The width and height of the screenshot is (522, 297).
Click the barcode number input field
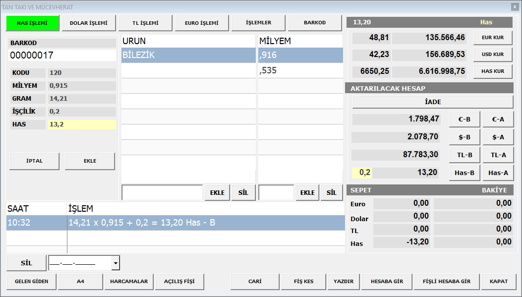(62, 55)
